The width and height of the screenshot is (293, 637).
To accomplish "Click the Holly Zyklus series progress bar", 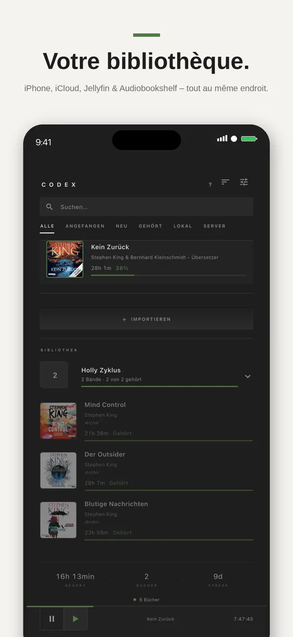I will tap(160, 386).
